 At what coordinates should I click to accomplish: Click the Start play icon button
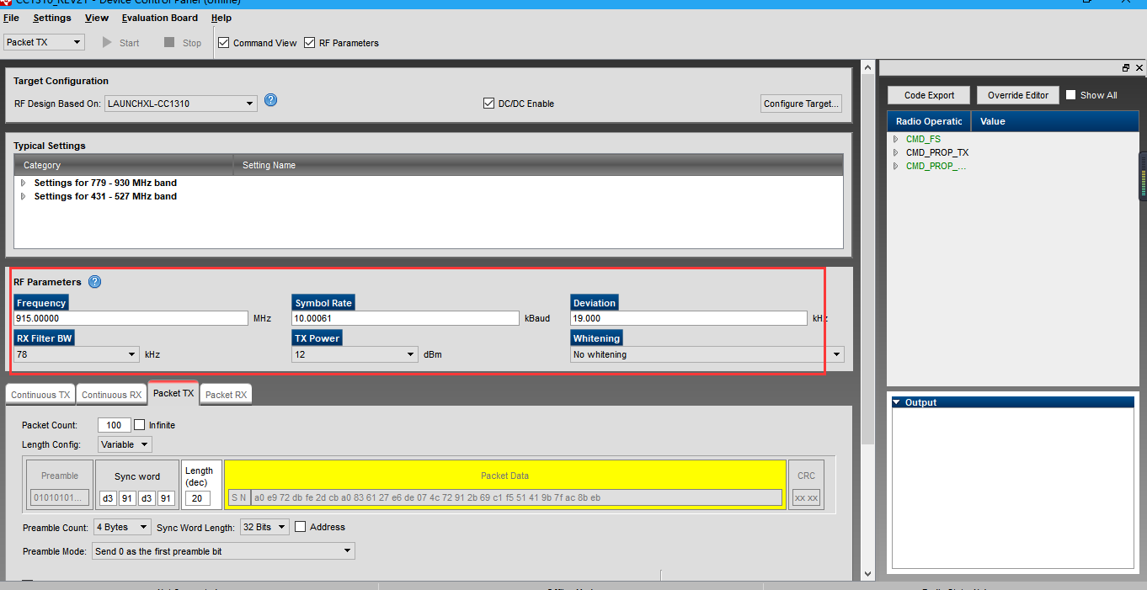click(108, 43)
